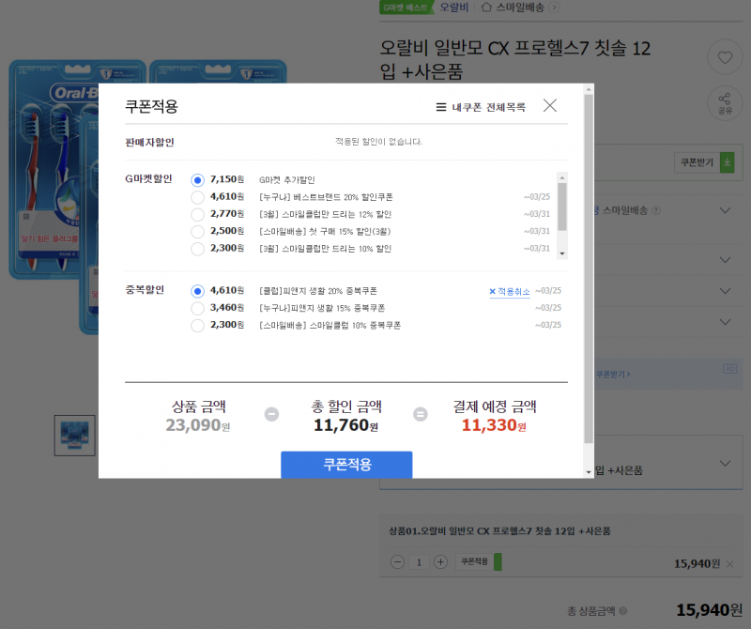Click the dialog scrollbar up arrow
The width and height of the screenshot is (751, 629).
(x=589, y=89)
